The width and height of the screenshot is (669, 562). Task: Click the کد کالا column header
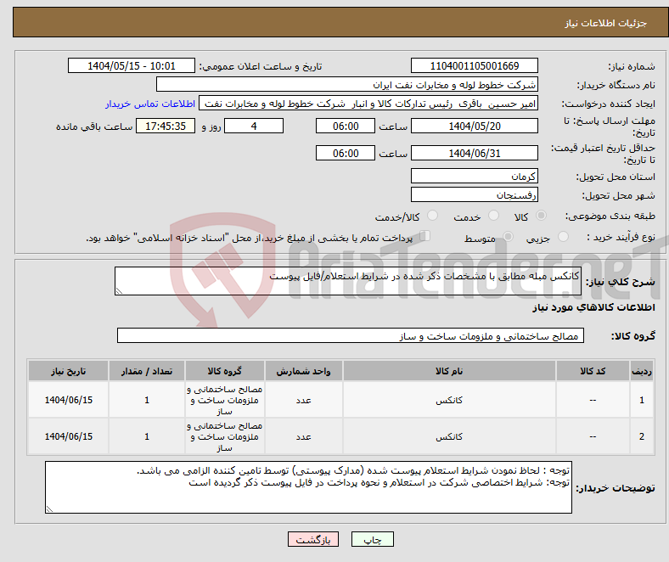tap(593, 371)
